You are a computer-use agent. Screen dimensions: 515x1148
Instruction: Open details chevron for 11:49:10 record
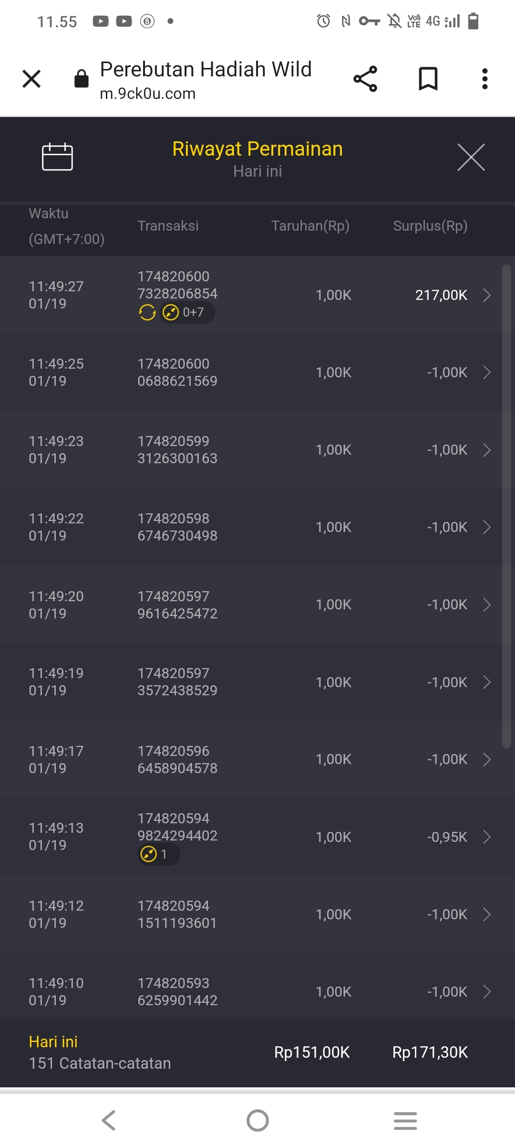click(486, 992)
